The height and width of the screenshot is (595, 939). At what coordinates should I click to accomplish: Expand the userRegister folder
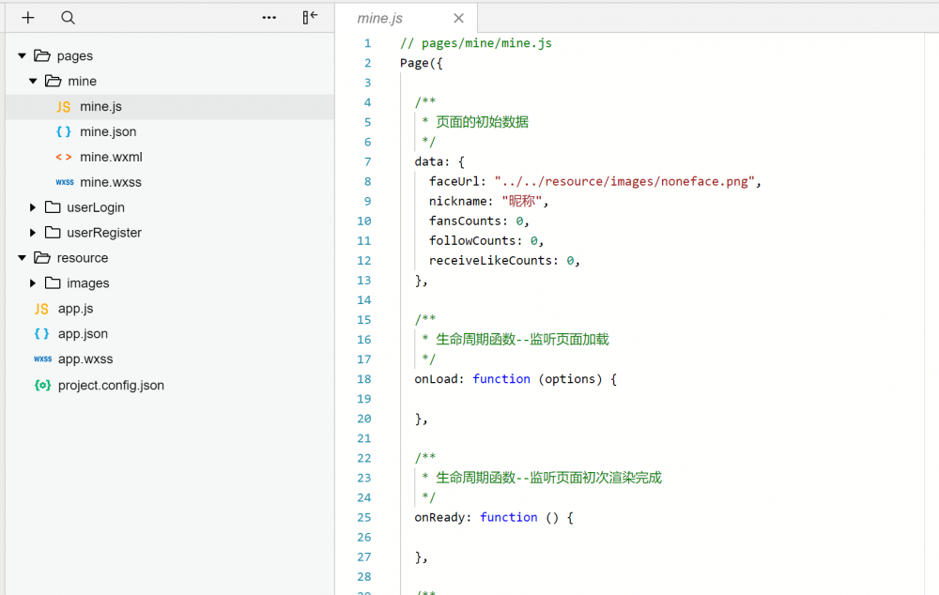[33, 233]
